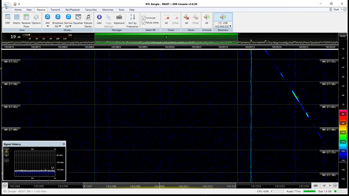This screenshot has width=349, height=196.
Task: Expand Narrow FM dropdown arrow
Action: [70, 26]
